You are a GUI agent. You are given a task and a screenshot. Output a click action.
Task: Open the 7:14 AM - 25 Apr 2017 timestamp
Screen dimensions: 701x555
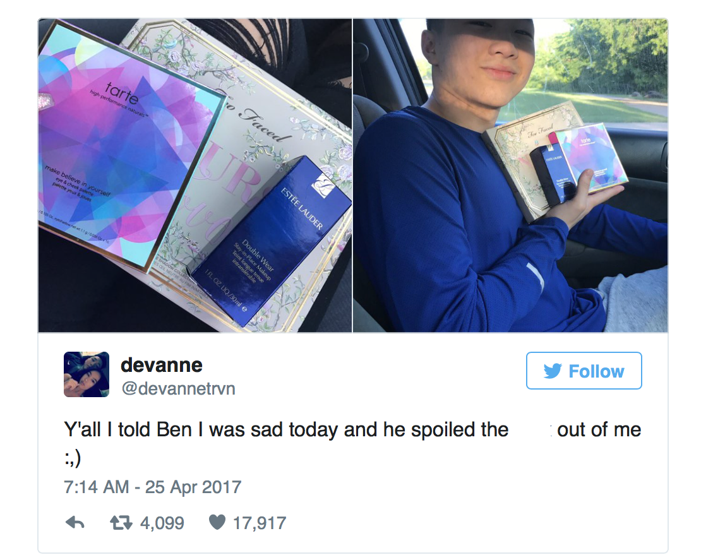[152, 487]
